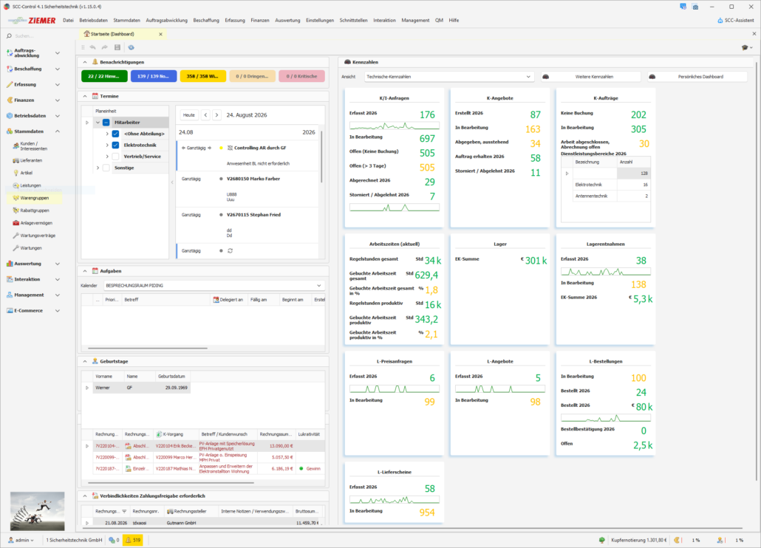761x548 pixels.
Task: Click the Suchen search field
Action: click(x=37, y=36)
